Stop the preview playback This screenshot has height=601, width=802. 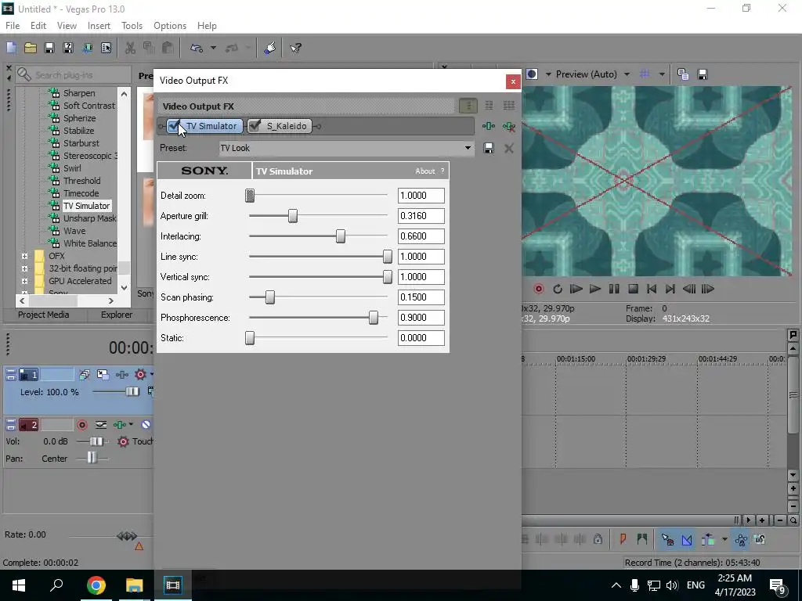click(633, 289)
